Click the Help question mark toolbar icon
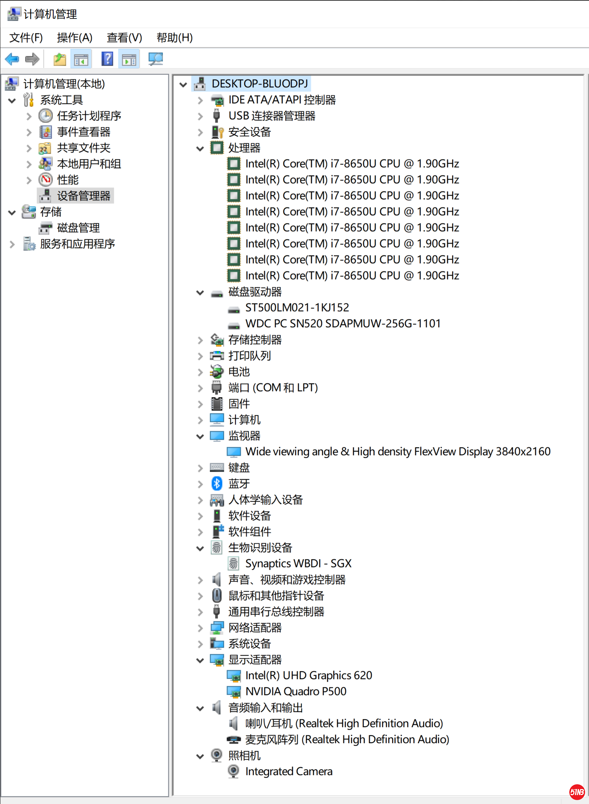This screenshot has width=589, height=804. [x=107, y=59]
